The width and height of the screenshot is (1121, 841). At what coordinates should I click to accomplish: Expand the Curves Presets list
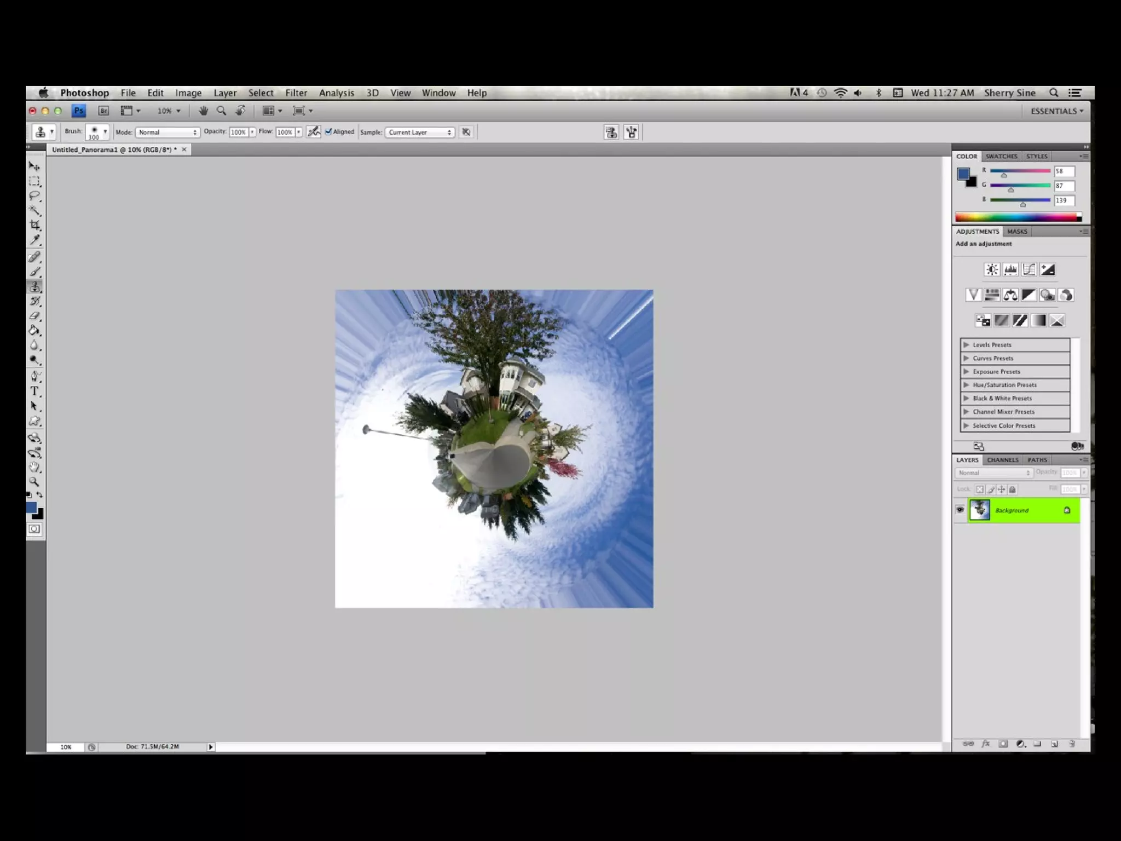pyautogui.click(x=967, y=358)
